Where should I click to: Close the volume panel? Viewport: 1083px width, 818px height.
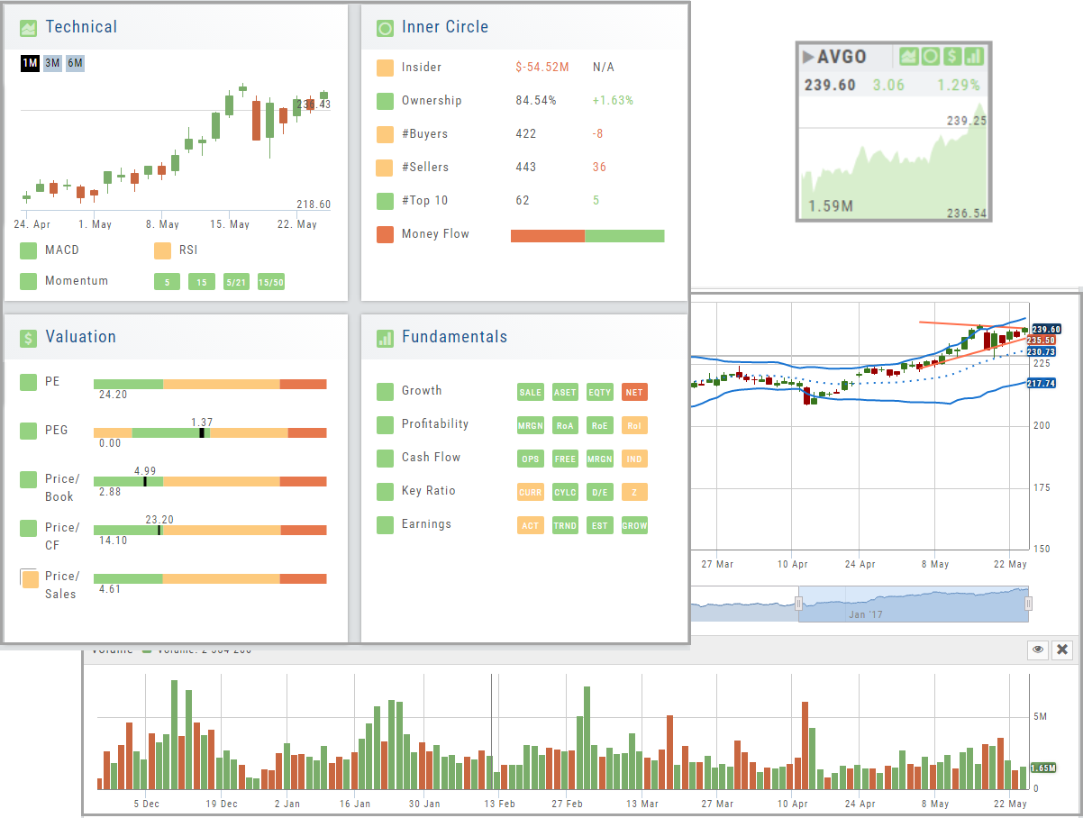[1062, 650]
